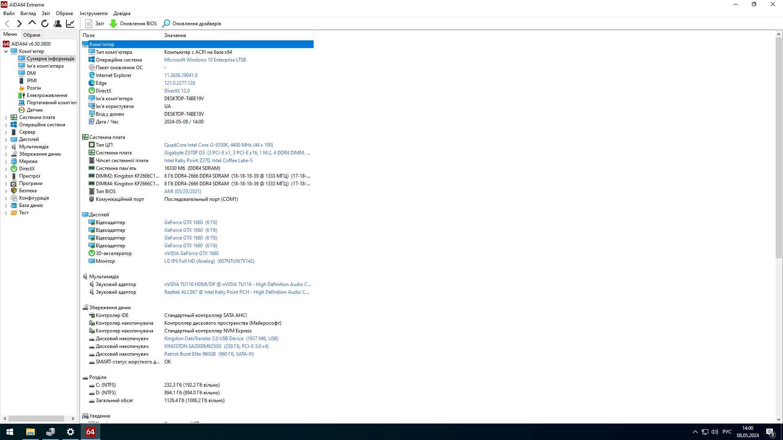Click scroll-down arrow of main panel
Screen dimensions: 783x440
(779, 419)
